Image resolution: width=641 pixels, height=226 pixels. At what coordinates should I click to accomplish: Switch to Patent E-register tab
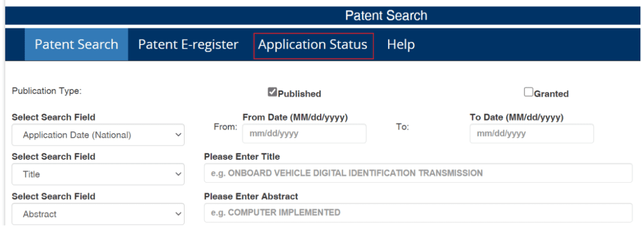[188, 44]
